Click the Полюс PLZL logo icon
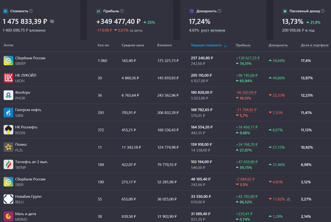This screenshot has width=331, height=222. [8, 147]
